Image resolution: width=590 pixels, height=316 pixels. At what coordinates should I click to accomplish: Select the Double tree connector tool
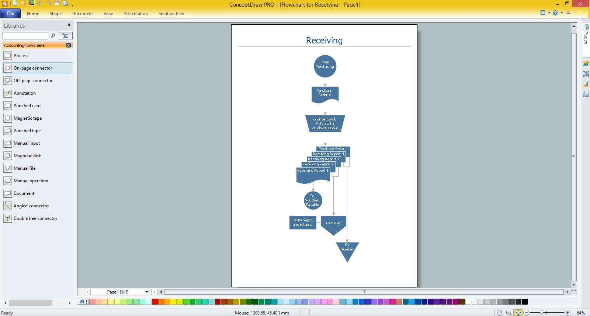[38, 218]
